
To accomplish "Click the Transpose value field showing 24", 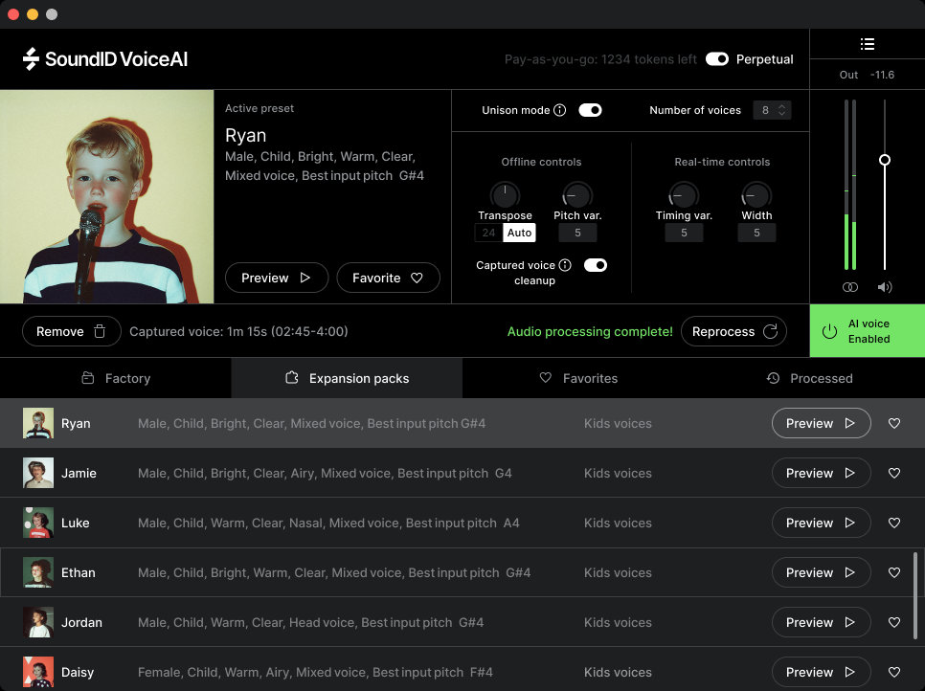I will [x=490, y=233].
